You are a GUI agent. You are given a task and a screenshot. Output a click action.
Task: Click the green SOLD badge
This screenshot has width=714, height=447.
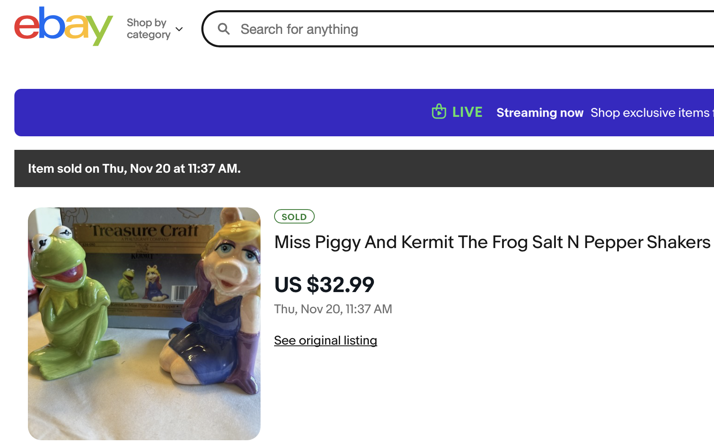point(294,217)
